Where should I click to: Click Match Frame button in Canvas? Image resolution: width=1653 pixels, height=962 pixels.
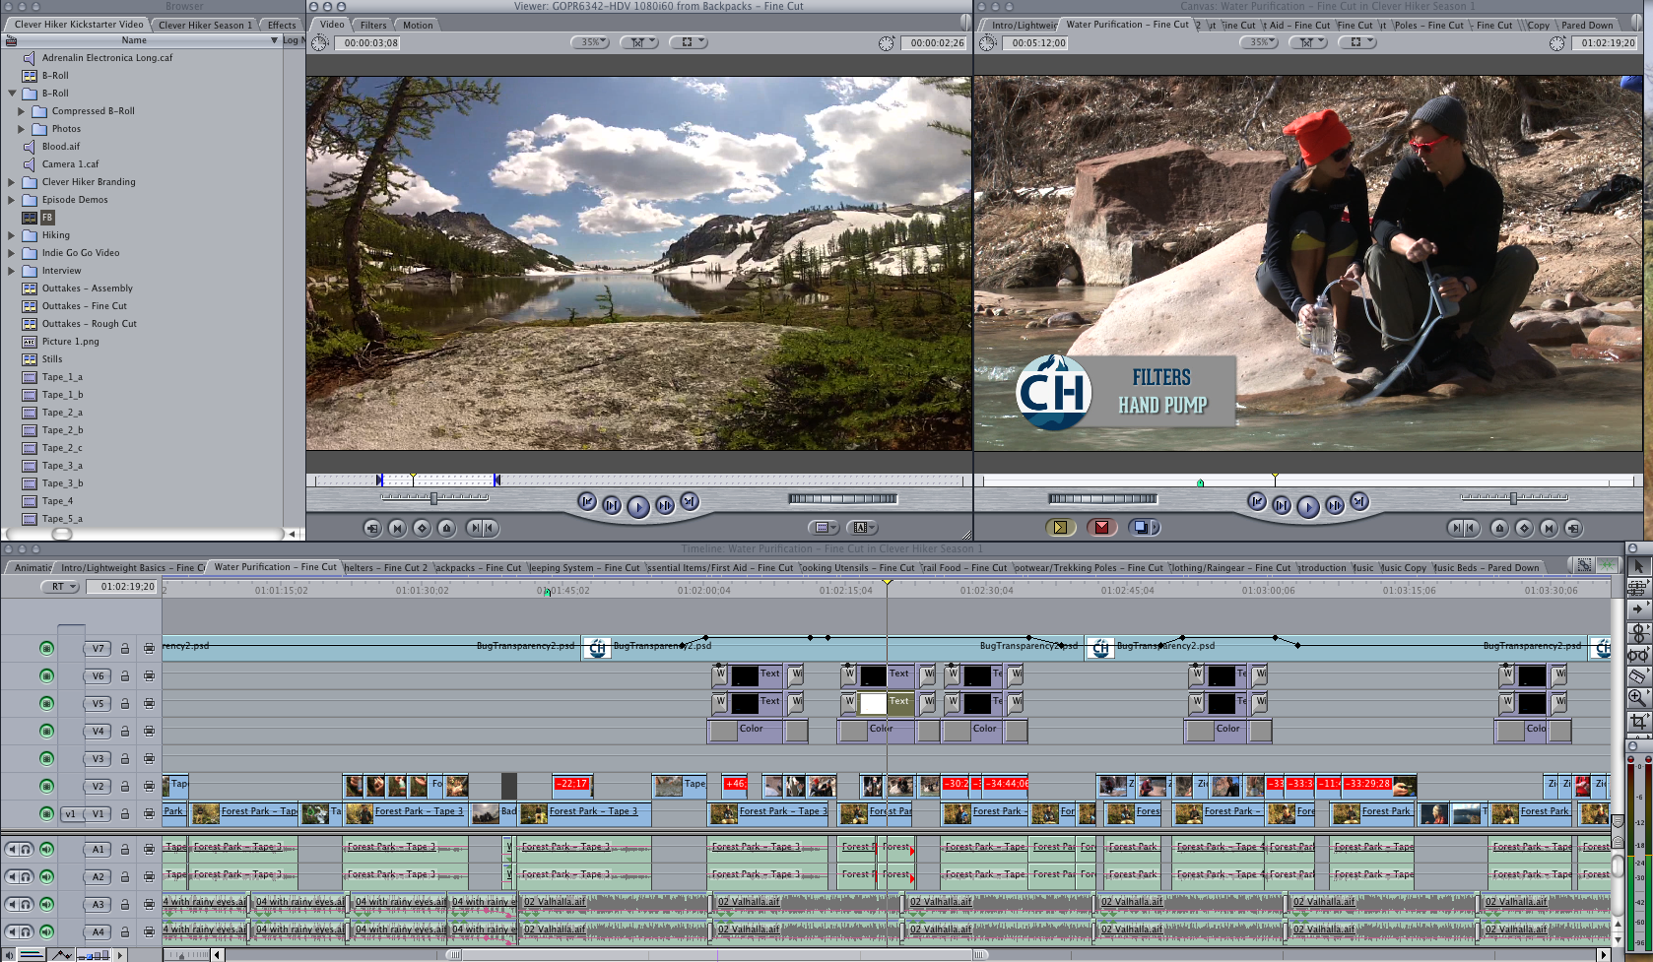1573,529
